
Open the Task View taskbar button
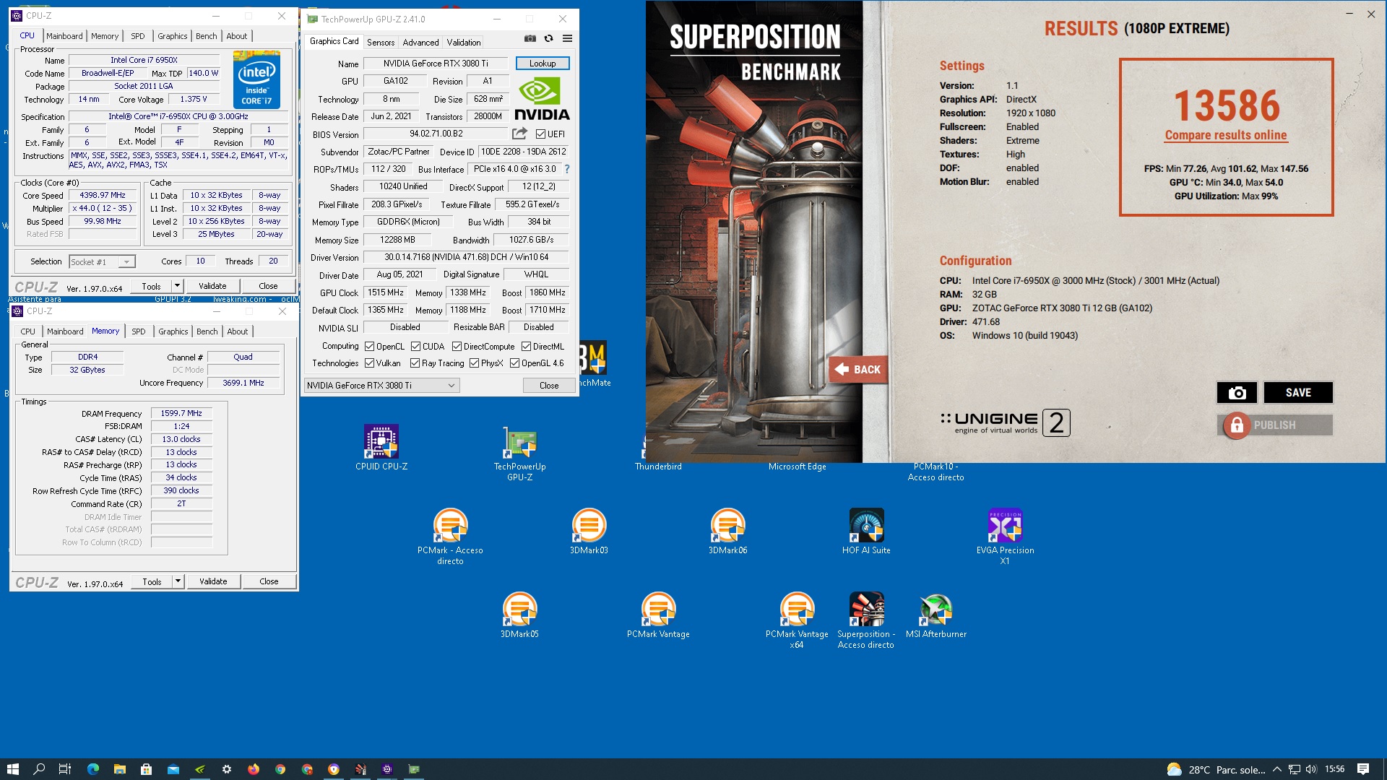[65, 769]
